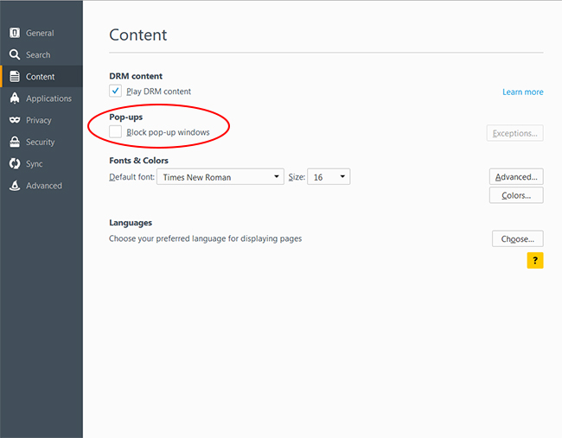562x438 pixels.
Task: Uncheck Play DRM content checkbox
Action: tap(115, 91)
